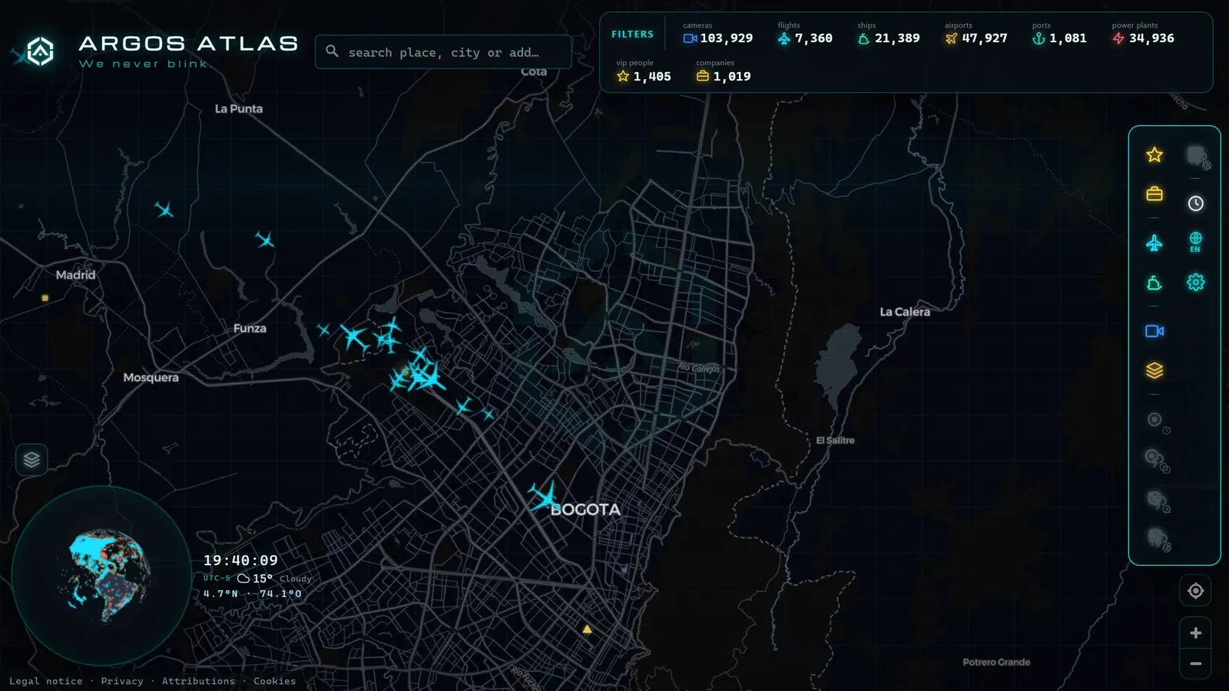Click the map layers button near the globe
Image resolution: width=1229 pixels, height=691 pixels.
tap(31, 460)
